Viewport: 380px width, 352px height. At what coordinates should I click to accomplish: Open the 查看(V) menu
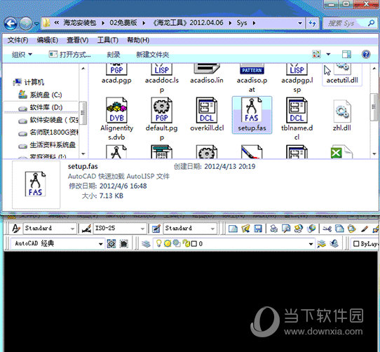78,40
